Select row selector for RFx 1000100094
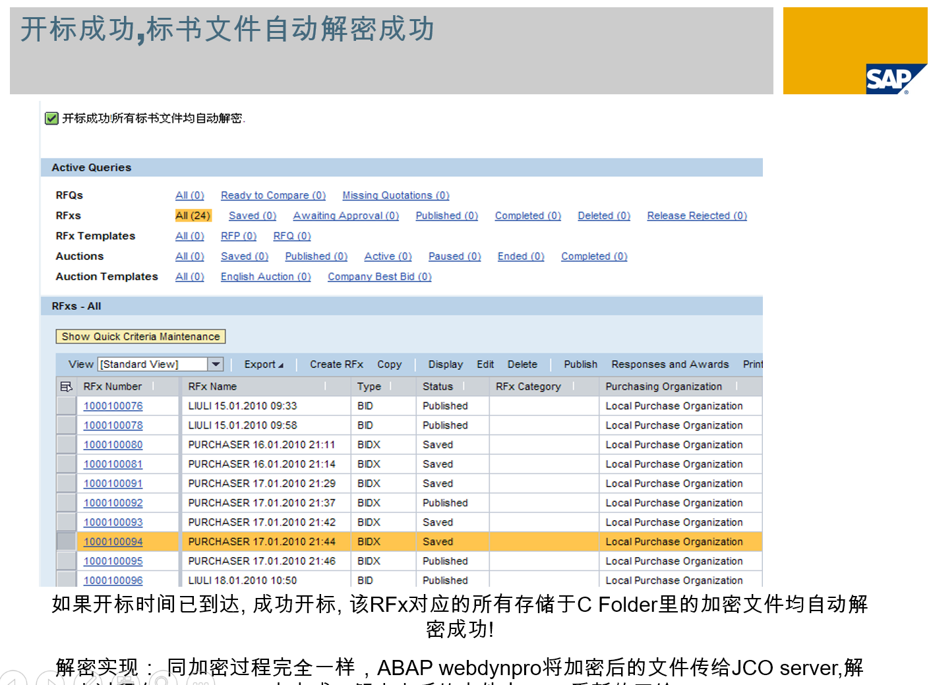 [66, 542]
